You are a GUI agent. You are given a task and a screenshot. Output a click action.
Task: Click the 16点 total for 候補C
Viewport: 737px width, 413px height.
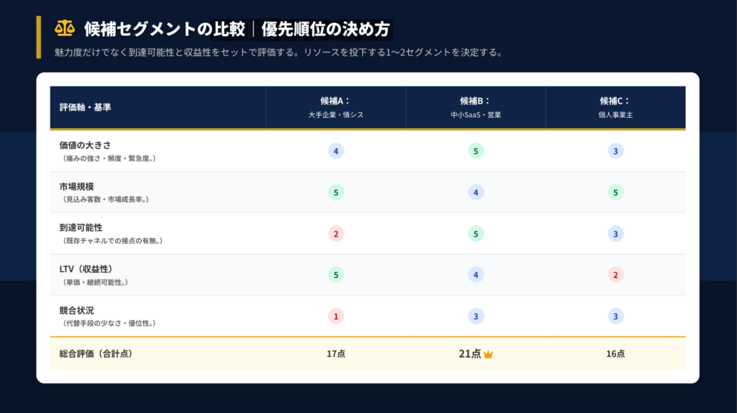(x=615, y=354)
